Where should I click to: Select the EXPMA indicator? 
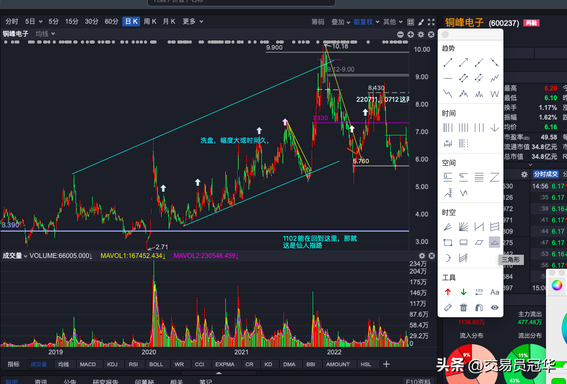225,364
